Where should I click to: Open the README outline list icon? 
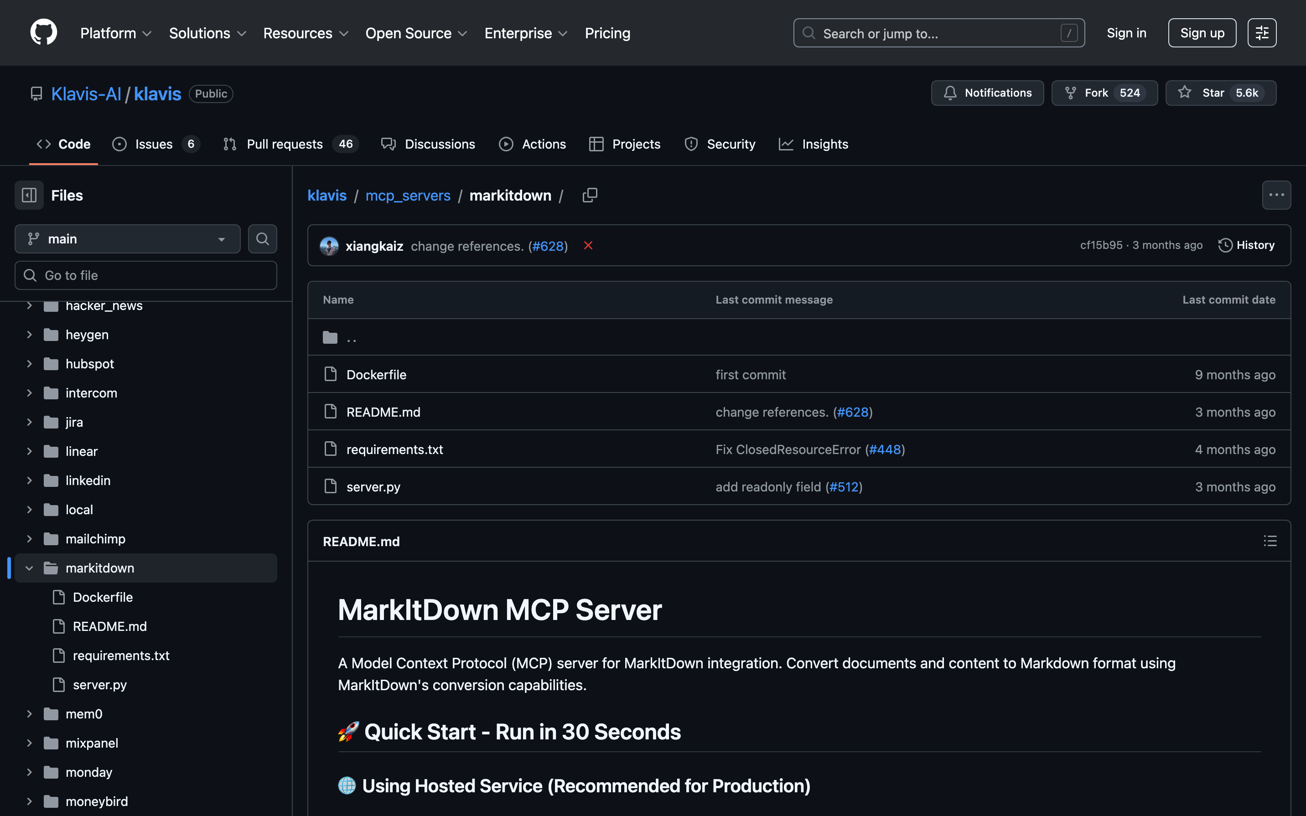coord(1270,541)
